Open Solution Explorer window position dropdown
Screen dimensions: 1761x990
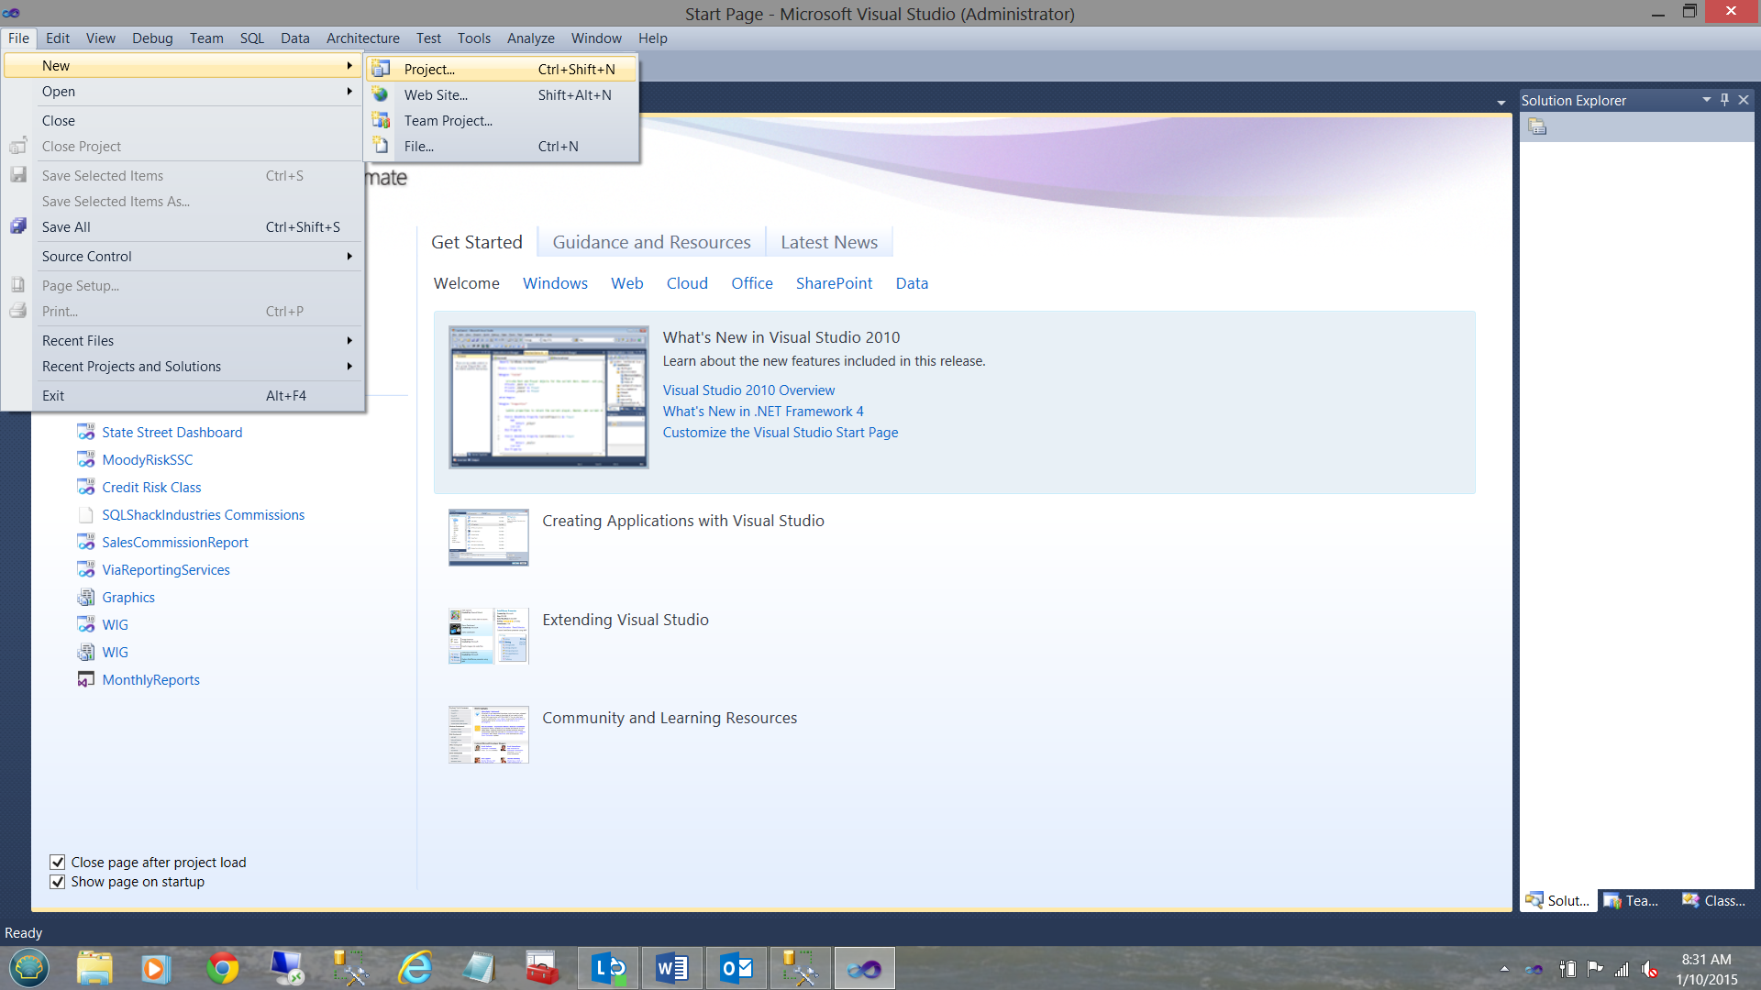[x=1706, y=100]
